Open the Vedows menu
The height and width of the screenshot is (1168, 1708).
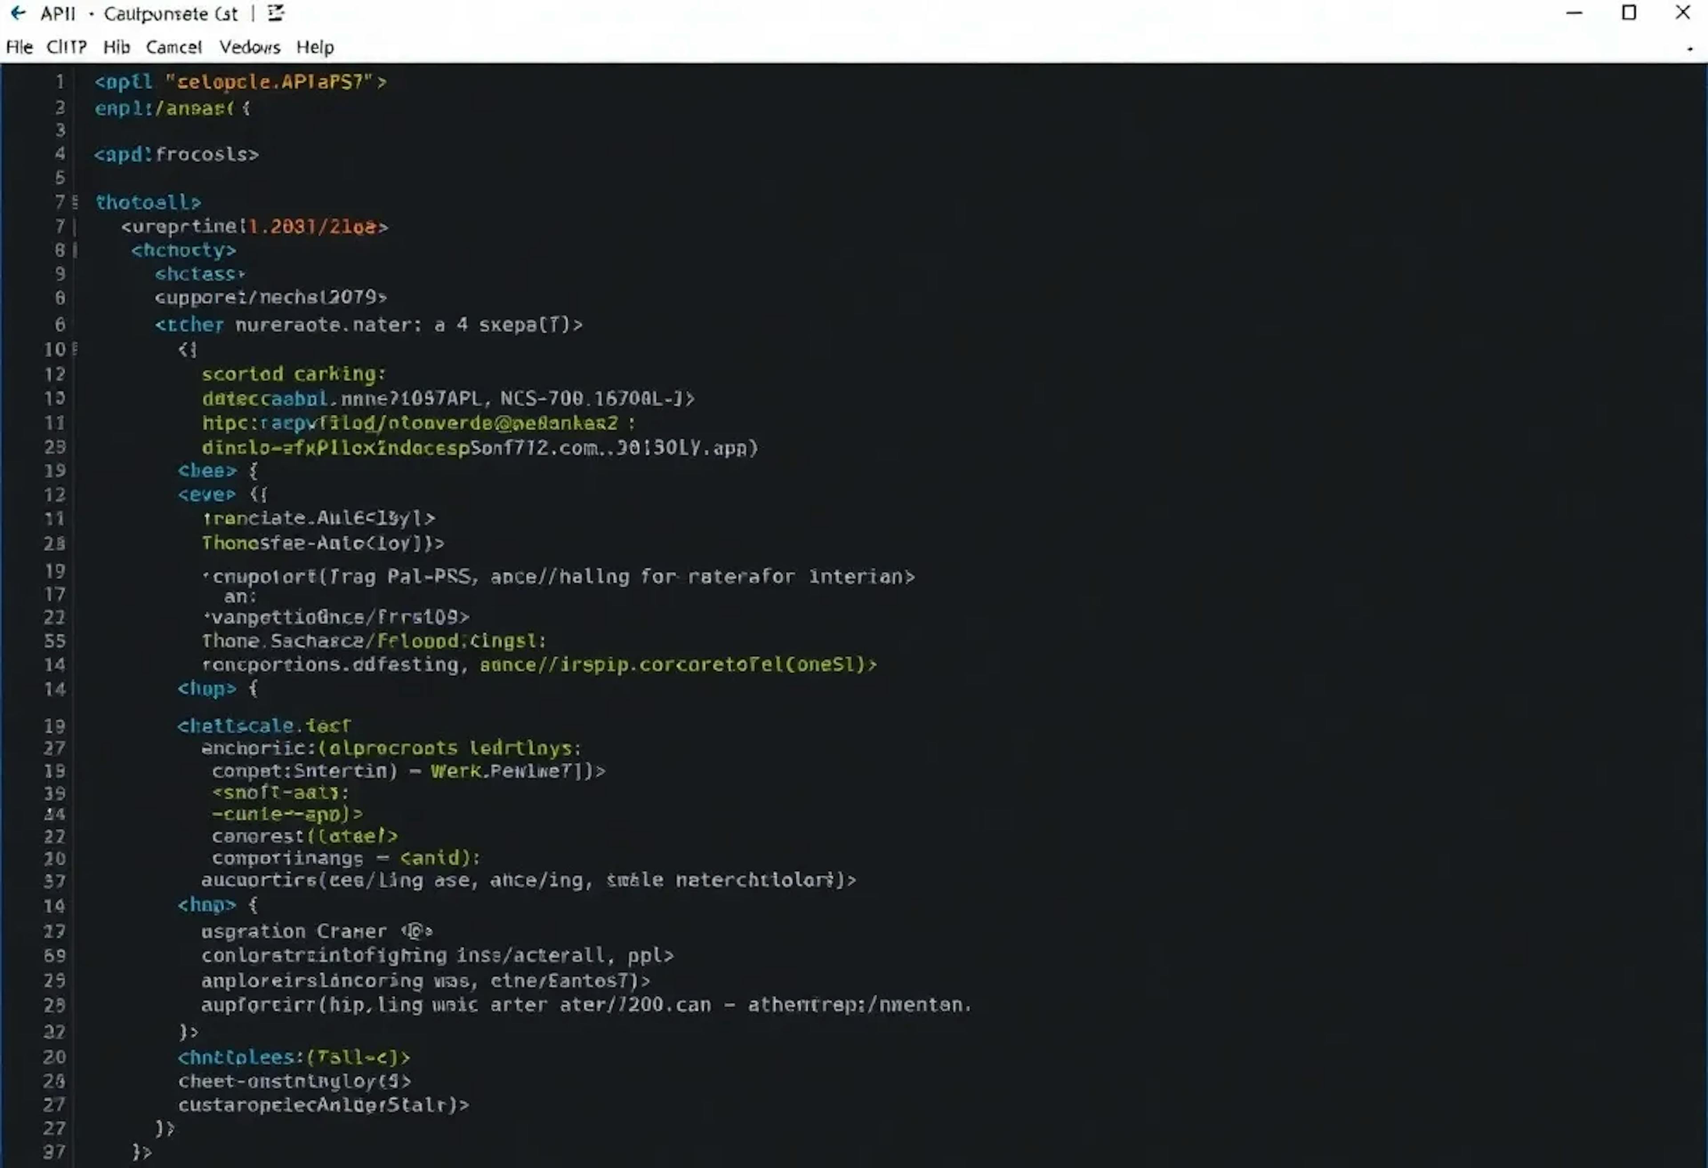coord(250,47)
